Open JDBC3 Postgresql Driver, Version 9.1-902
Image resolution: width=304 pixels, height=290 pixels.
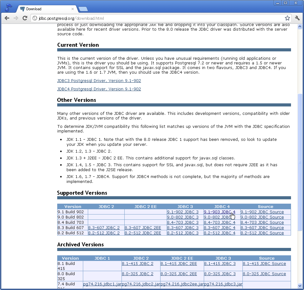(x=99, y=80)
